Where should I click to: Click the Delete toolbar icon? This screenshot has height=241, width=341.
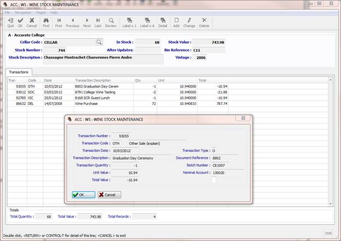coord(204,22)
